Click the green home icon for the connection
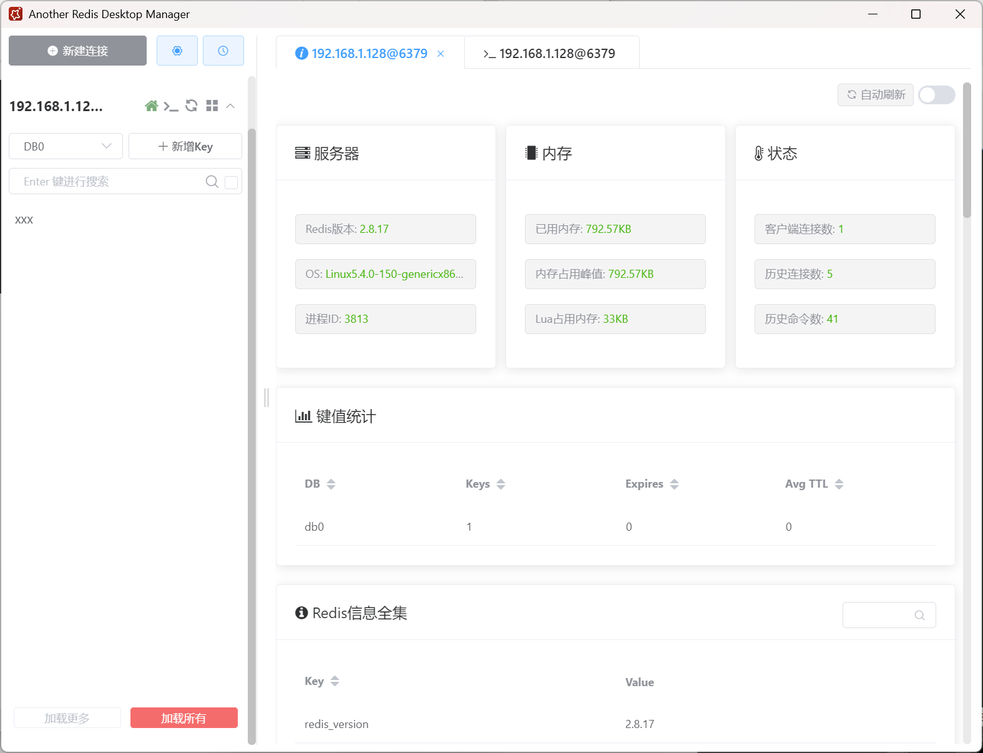 pyautogui.click(x=151, y=106)
